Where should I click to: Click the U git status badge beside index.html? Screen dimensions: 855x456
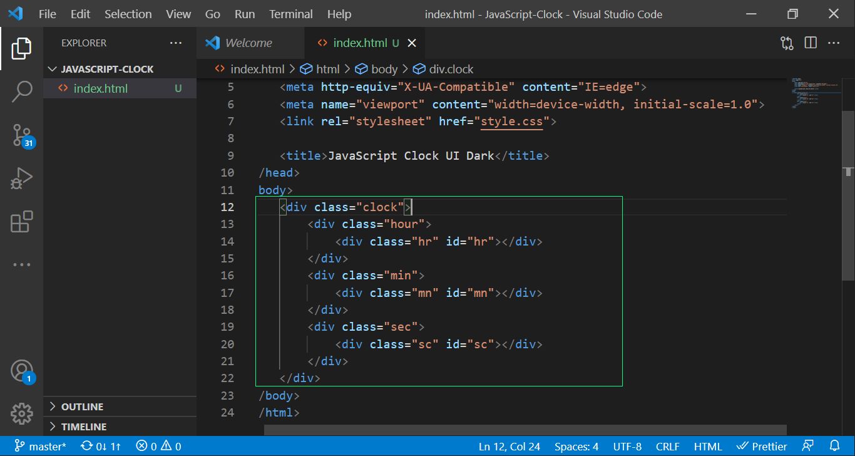[x=178, y=88]
